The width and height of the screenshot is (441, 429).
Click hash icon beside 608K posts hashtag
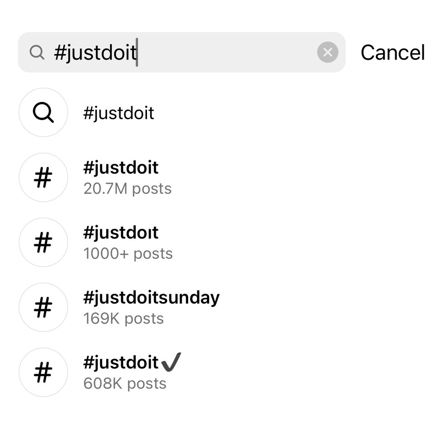coord(43,372)
